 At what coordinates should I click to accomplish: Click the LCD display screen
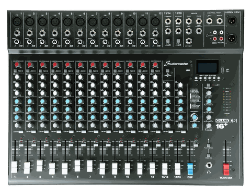pos(207,67)
